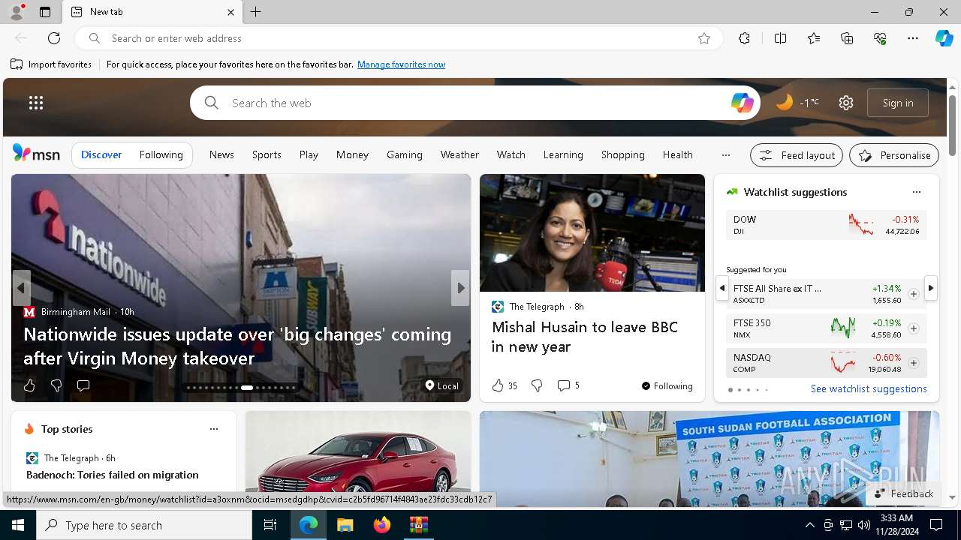This screenshot has height=540, width=961.
Task: Add FTSE All Share to watchlist
Action: (913, 294)
